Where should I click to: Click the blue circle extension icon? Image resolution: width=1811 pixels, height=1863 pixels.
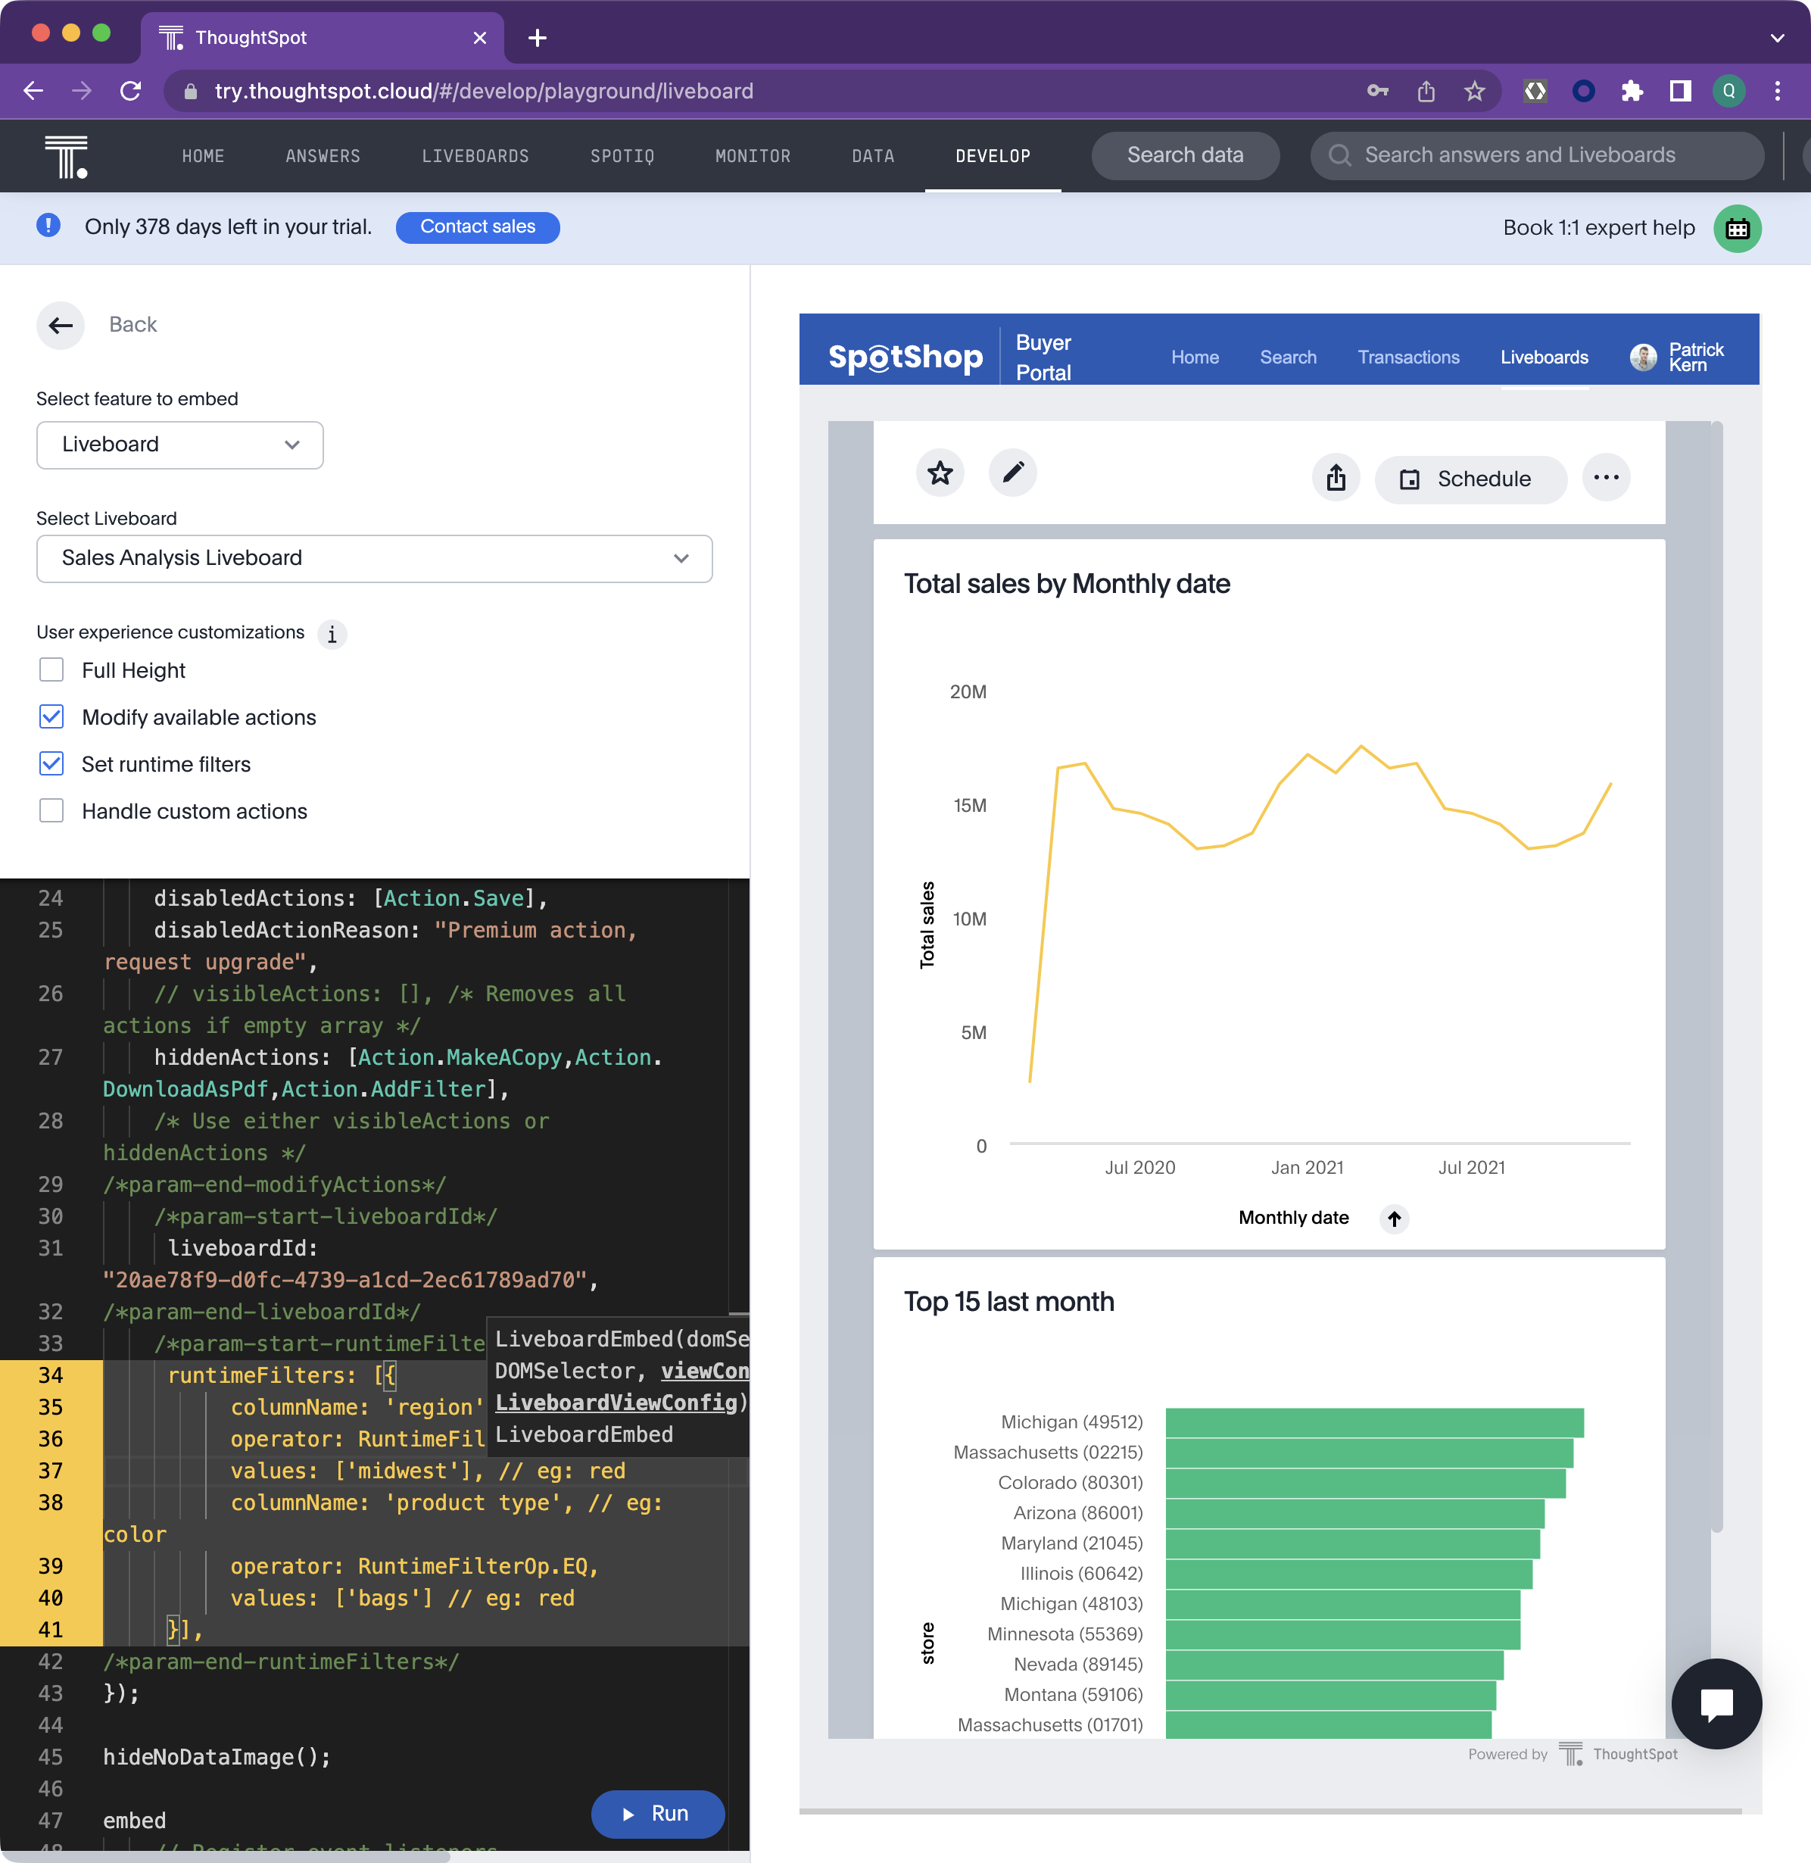tap(1584, 90)
